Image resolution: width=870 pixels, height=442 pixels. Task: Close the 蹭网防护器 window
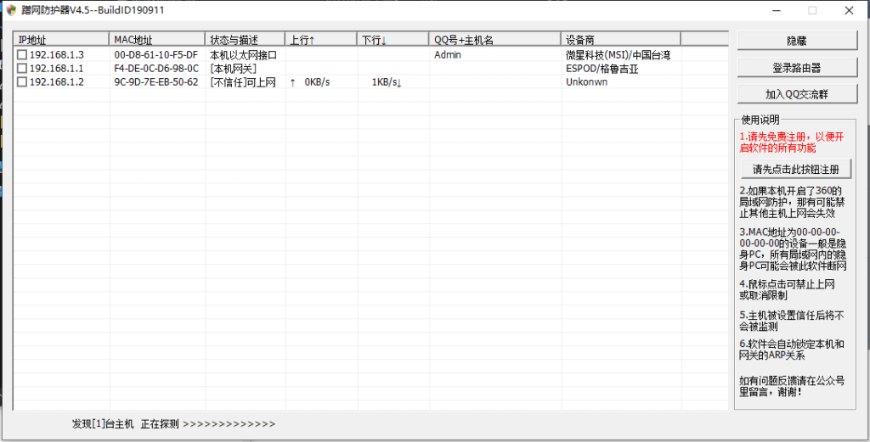(x=849, y=10)
